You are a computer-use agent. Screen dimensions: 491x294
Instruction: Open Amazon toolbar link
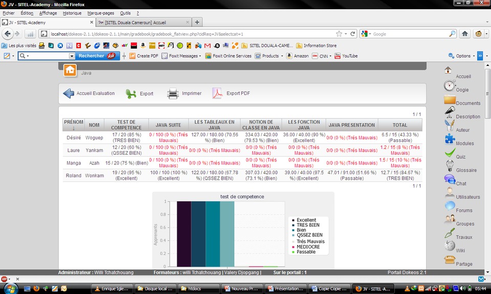[x=298, y=56]
